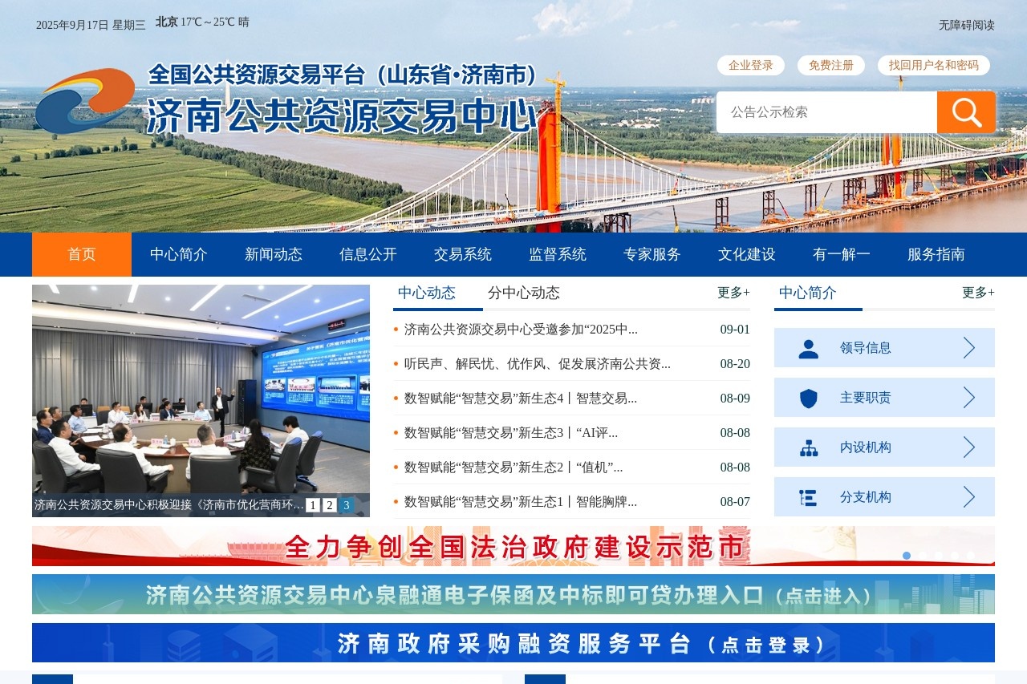The image size is (1027, 684).
Task: Open 免费注册 registration page
Action: click(x=830, y=65)
